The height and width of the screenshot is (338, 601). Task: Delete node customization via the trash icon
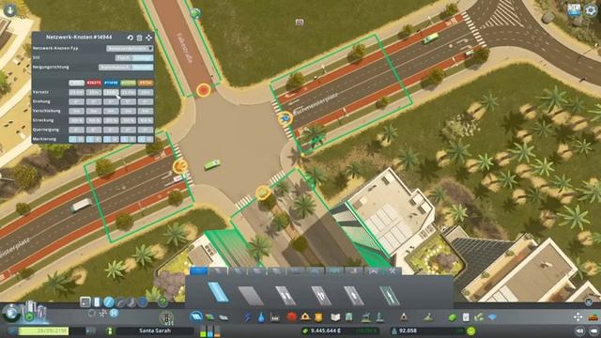click(140, 38)
